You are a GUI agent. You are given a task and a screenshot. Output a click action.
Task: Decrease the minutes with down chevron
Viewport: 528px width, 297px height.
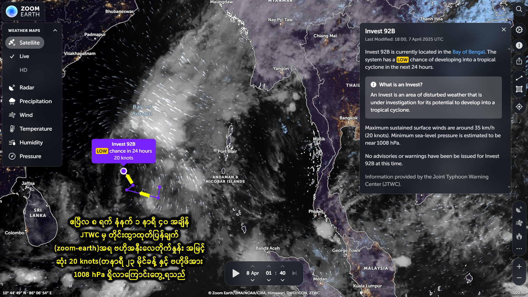click(x=282, y=280)
